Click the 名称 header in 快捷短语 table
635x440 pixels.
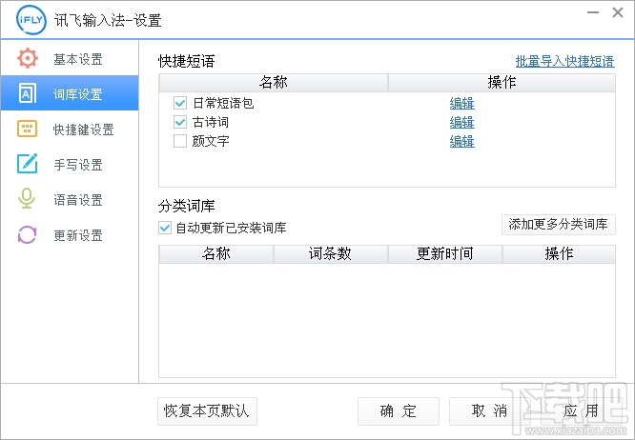pyautogui.click(x=274, y=83)
